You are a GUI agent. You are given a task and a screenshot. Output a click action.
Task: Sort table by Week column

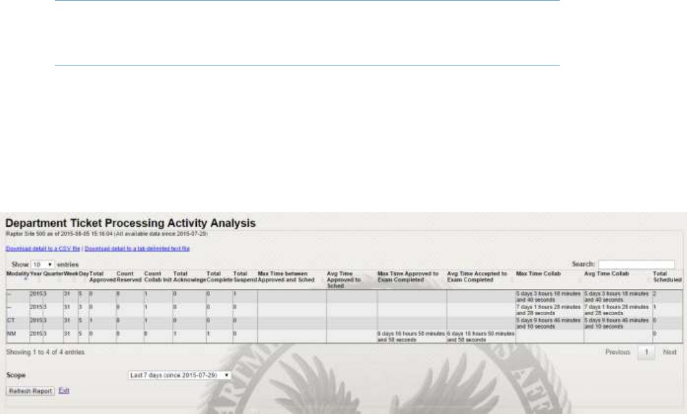click(71, 274)
